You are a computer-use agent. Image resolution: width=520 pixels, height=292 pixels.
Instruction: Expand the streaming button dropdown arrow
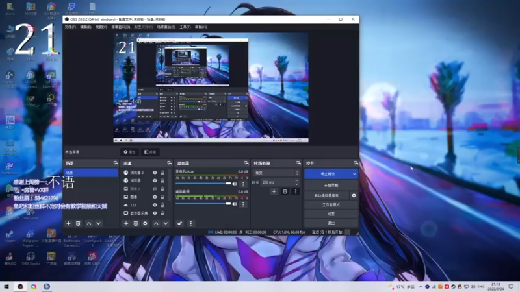point(354,174)
